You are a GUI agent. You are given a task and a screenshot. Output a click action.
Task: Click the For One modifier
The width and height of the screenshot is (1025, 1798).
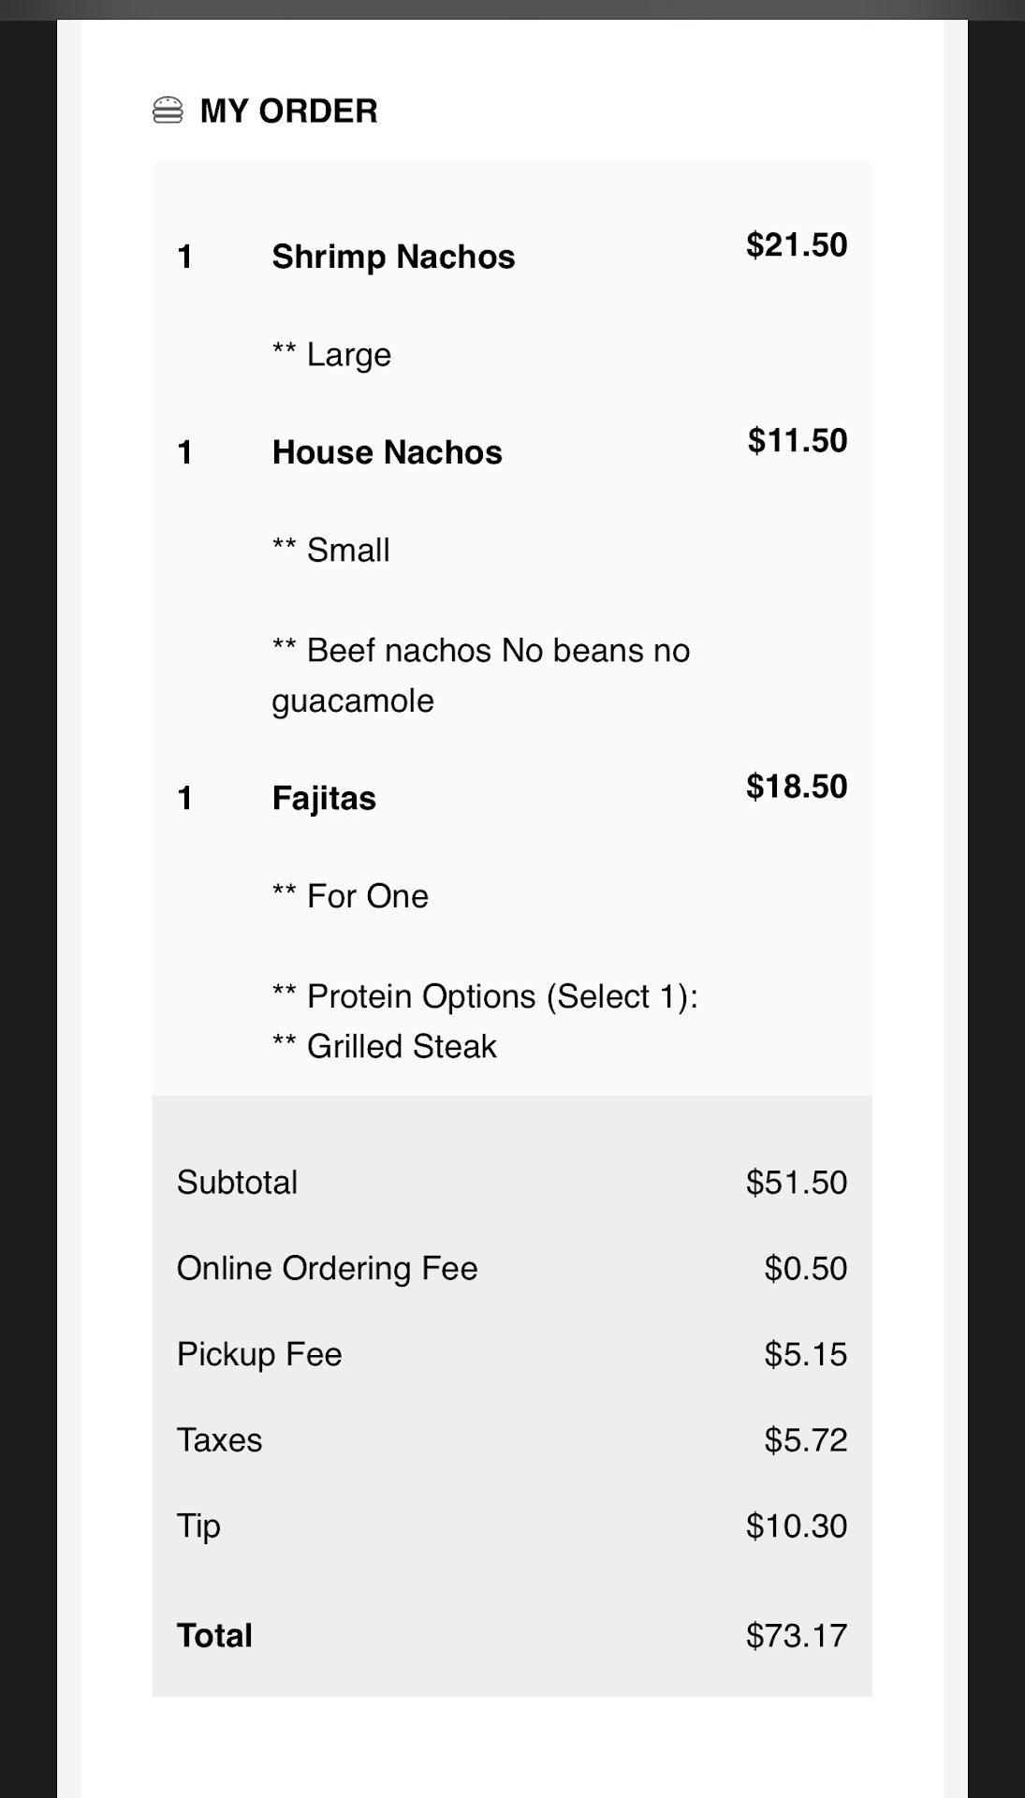pyautogui.click(x=367, y=896)
